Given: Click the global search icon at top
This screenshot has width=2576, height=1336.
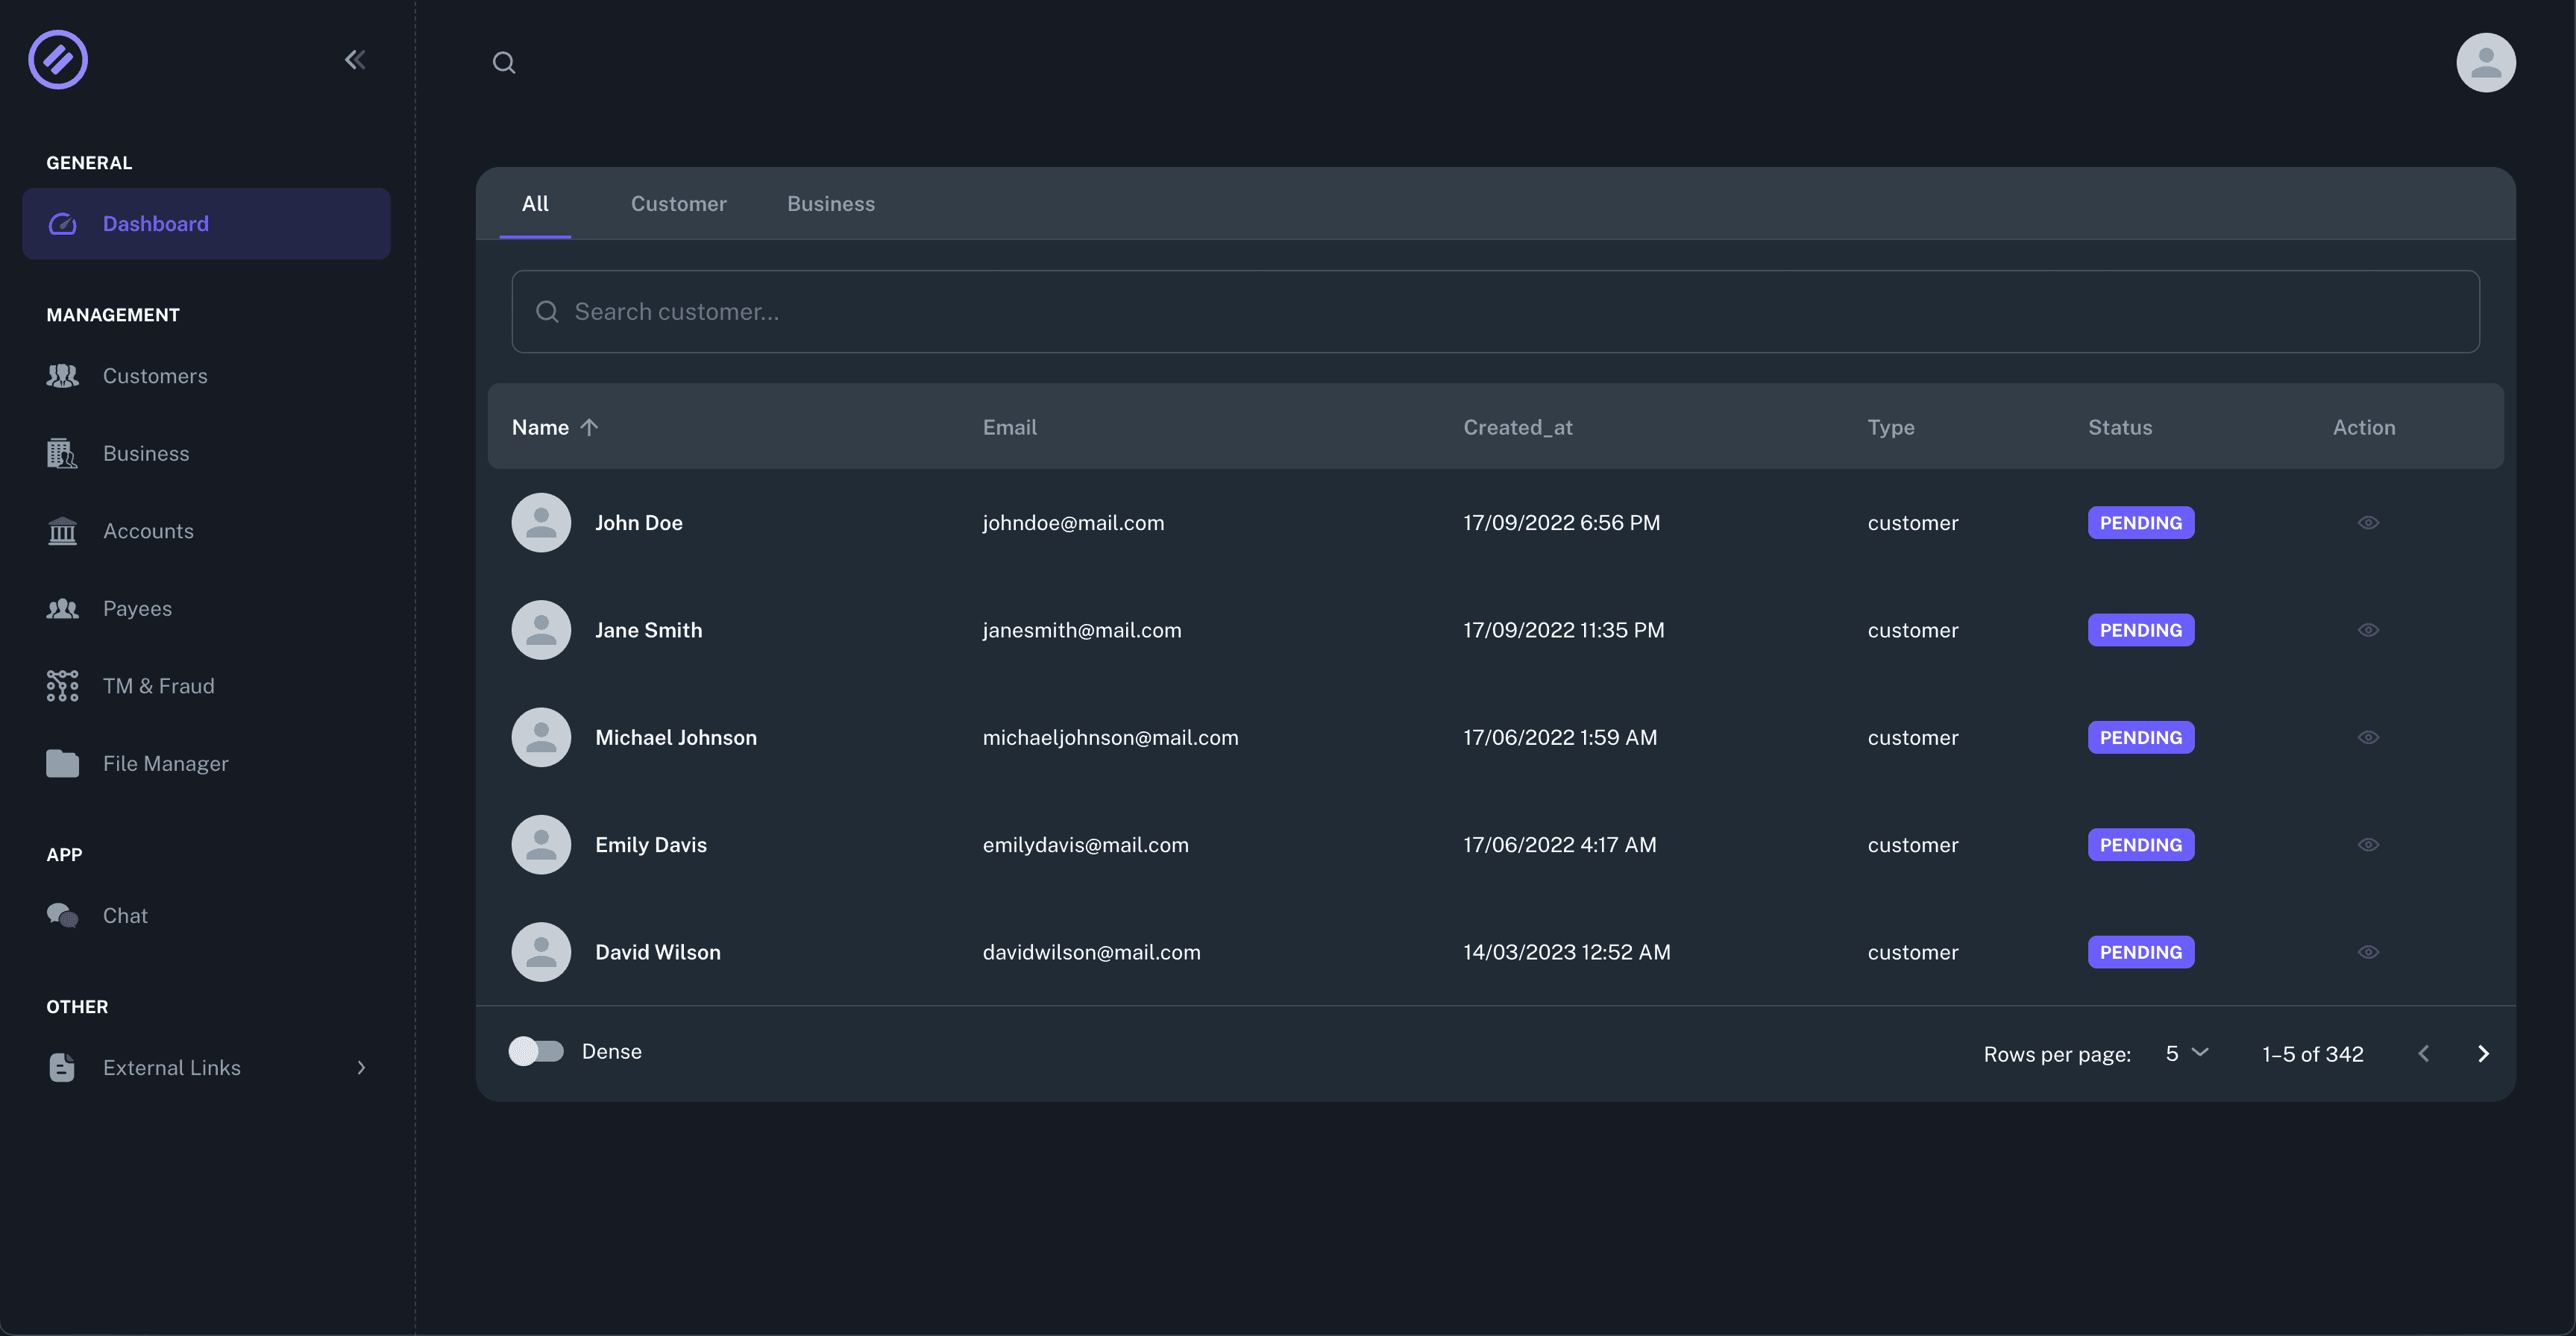Looking at the screenshot, I should pyautogui.click(x=503, y=61).
